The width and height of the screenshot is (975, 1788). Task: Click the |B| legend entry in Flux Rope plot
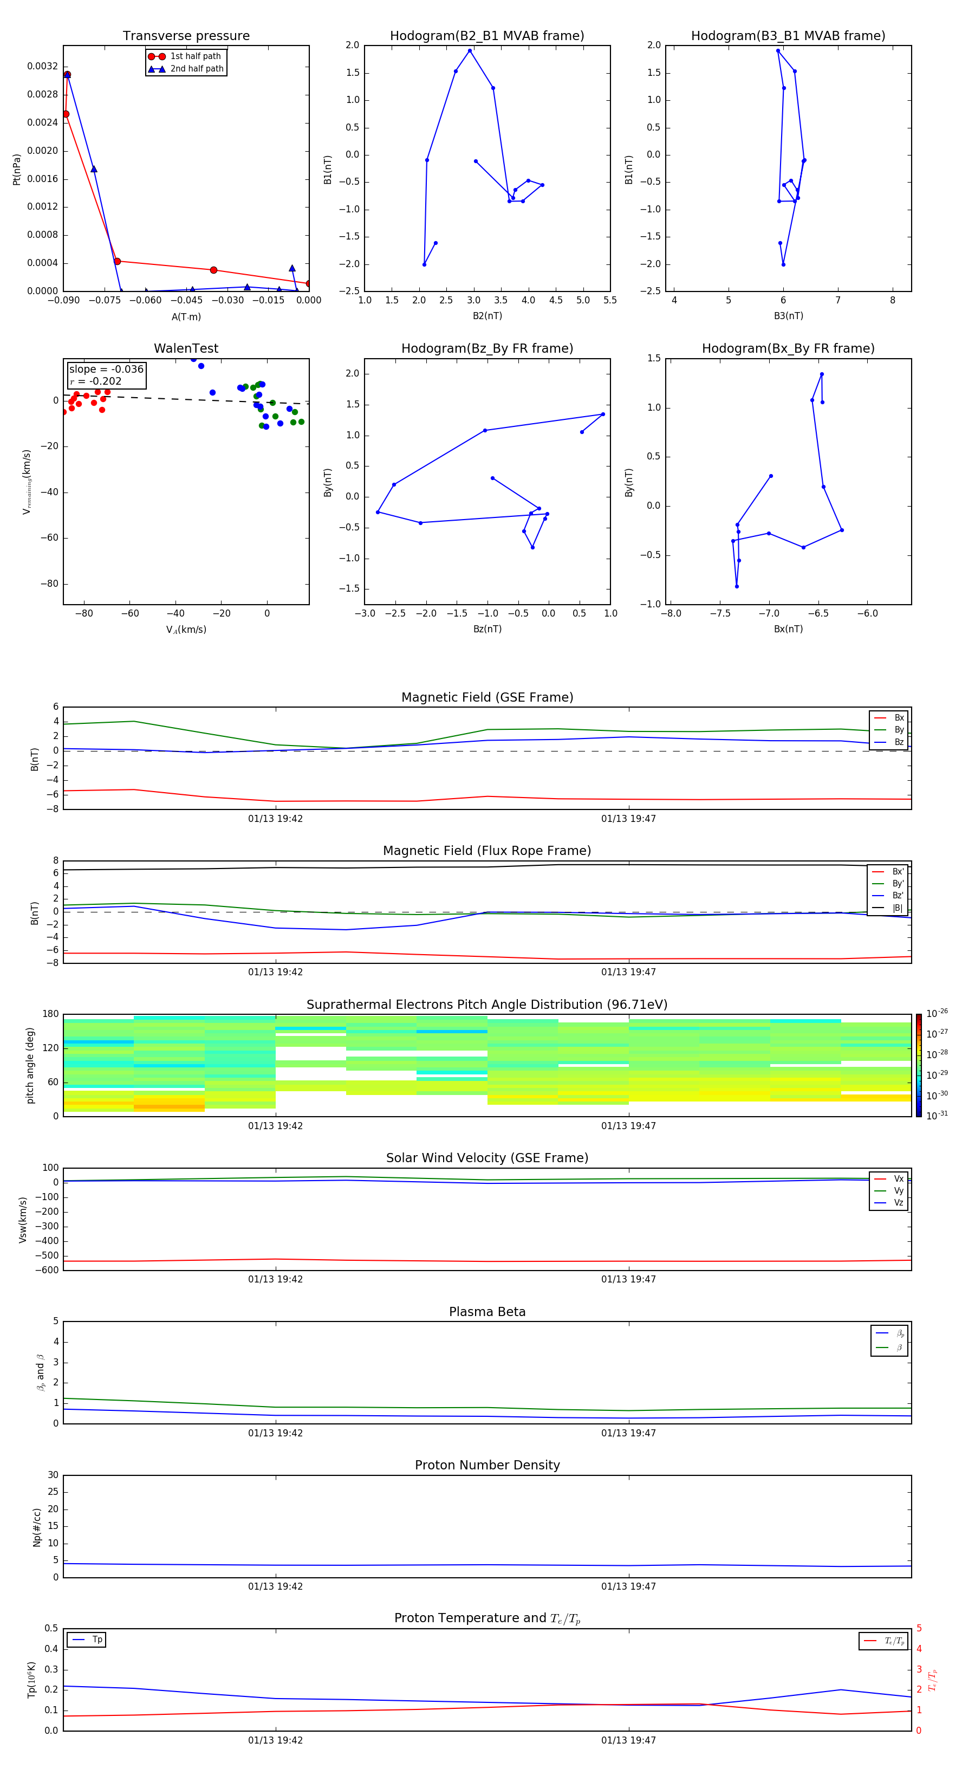pos(888,908)
